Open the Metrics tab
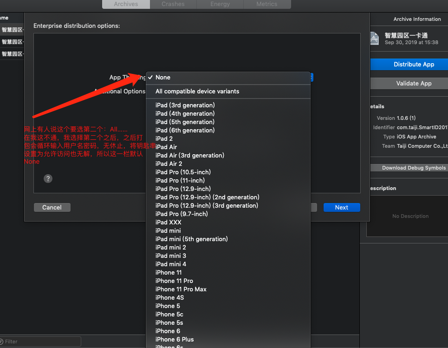Viewport: 448px width, 348px height. [267, 4]
